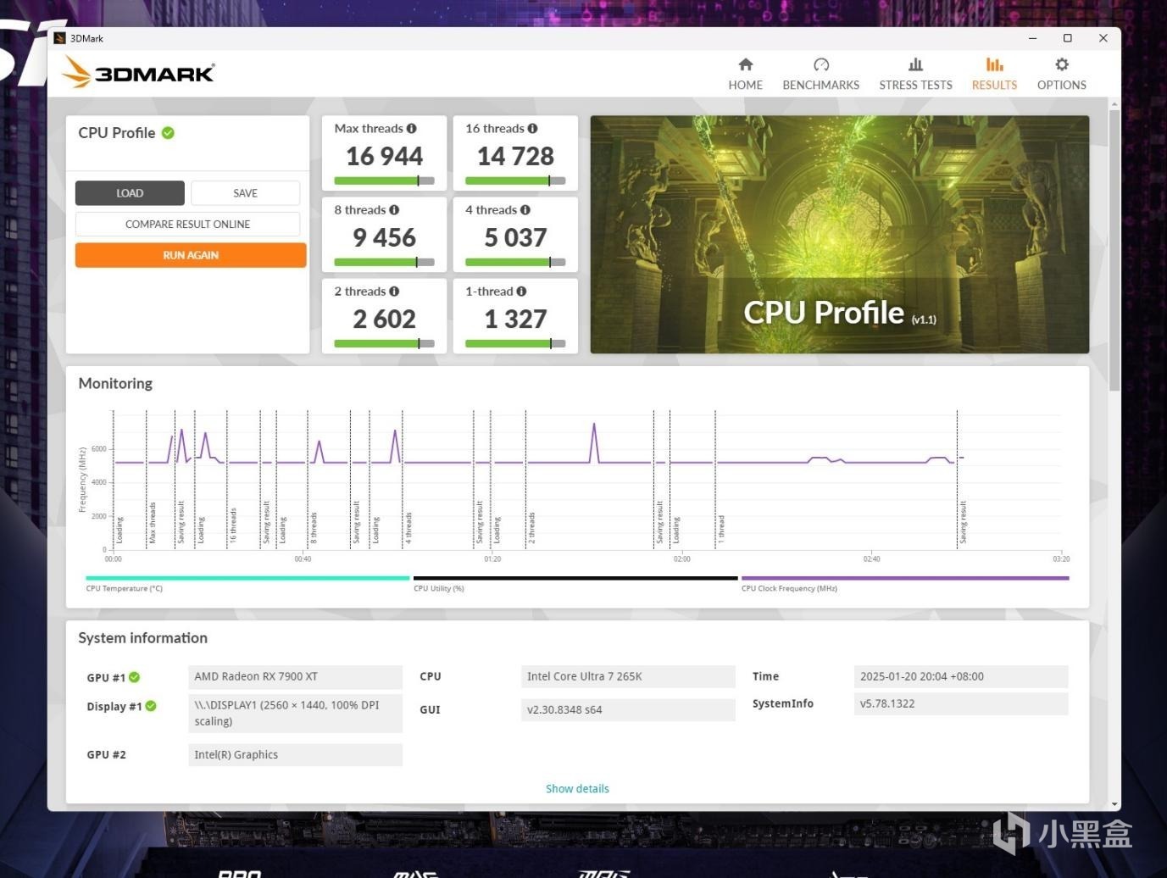Viewport: 1167px width, 878px height.
Task: Click the 4 threads score bar
Action: (x=515, y=262)
